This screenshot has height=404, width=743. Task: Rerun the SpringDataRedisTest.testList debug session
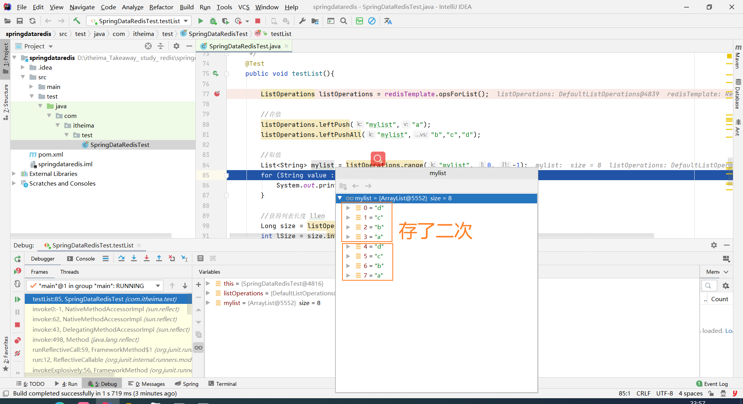(x=17, y=259)
